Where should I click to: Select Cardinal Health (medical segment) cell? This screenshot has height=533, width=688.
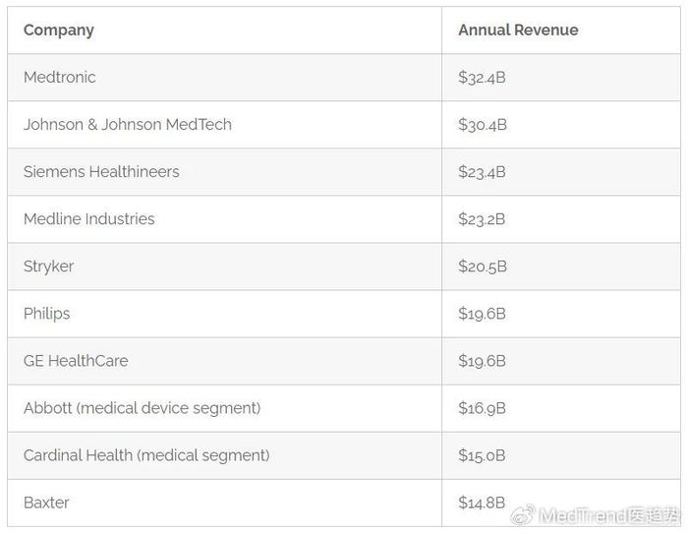(x=146, y=454)
